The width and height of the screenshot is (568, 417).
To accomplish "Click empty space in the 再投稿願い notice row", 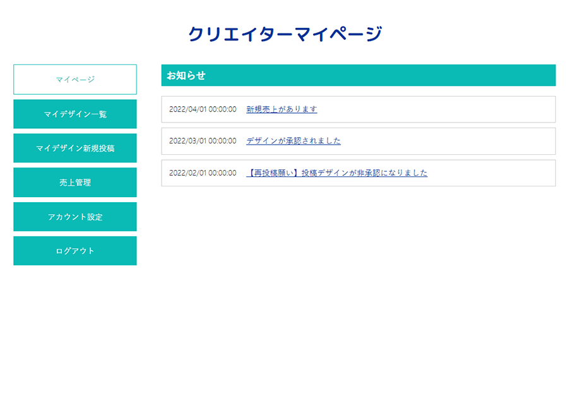I will pos(499,173).
